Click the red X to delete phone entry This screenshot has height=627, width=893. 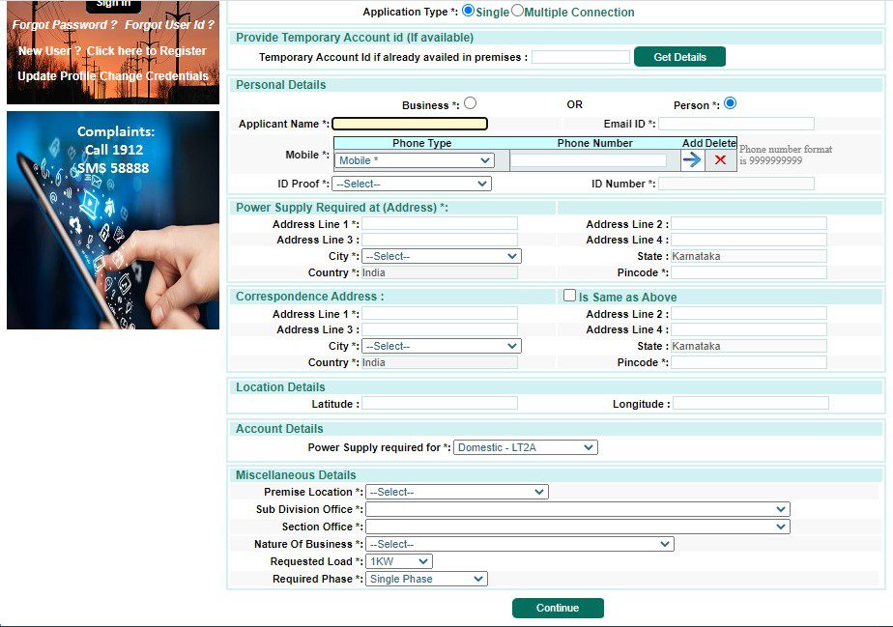[720, 159]
